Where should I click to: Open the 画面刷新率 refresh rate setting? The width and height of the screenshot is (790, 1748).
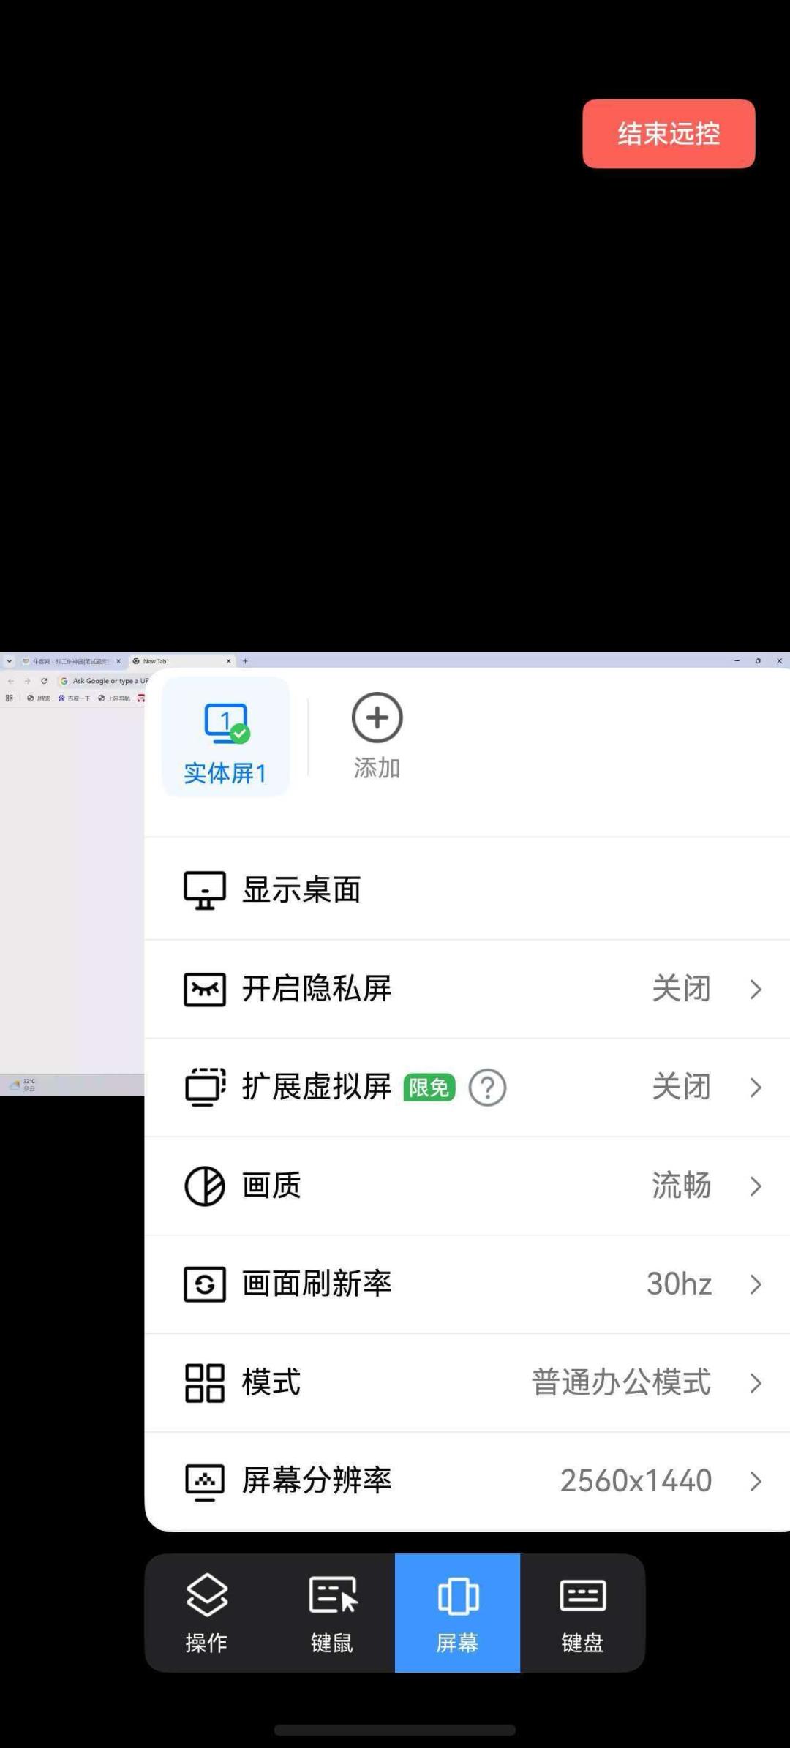click(467, 1284)
